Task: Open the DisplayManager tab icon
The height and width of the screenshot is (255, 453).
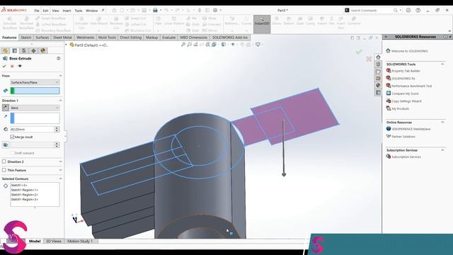Action: pyautogui.click(x=43, y=50)
